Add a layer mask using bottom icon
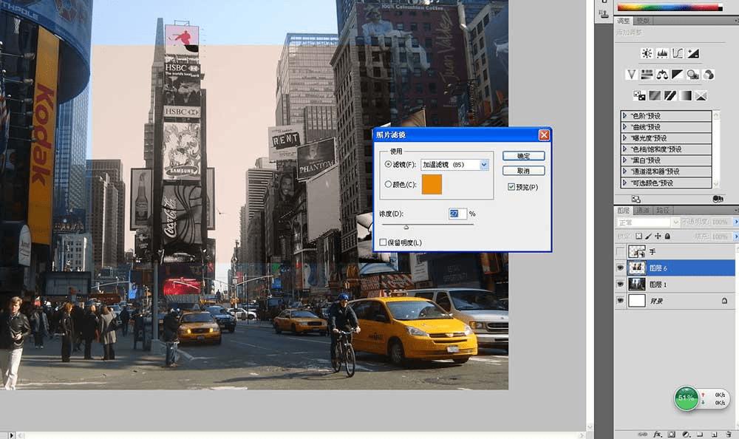The image size is (739, 439). [x=672, y=435]
